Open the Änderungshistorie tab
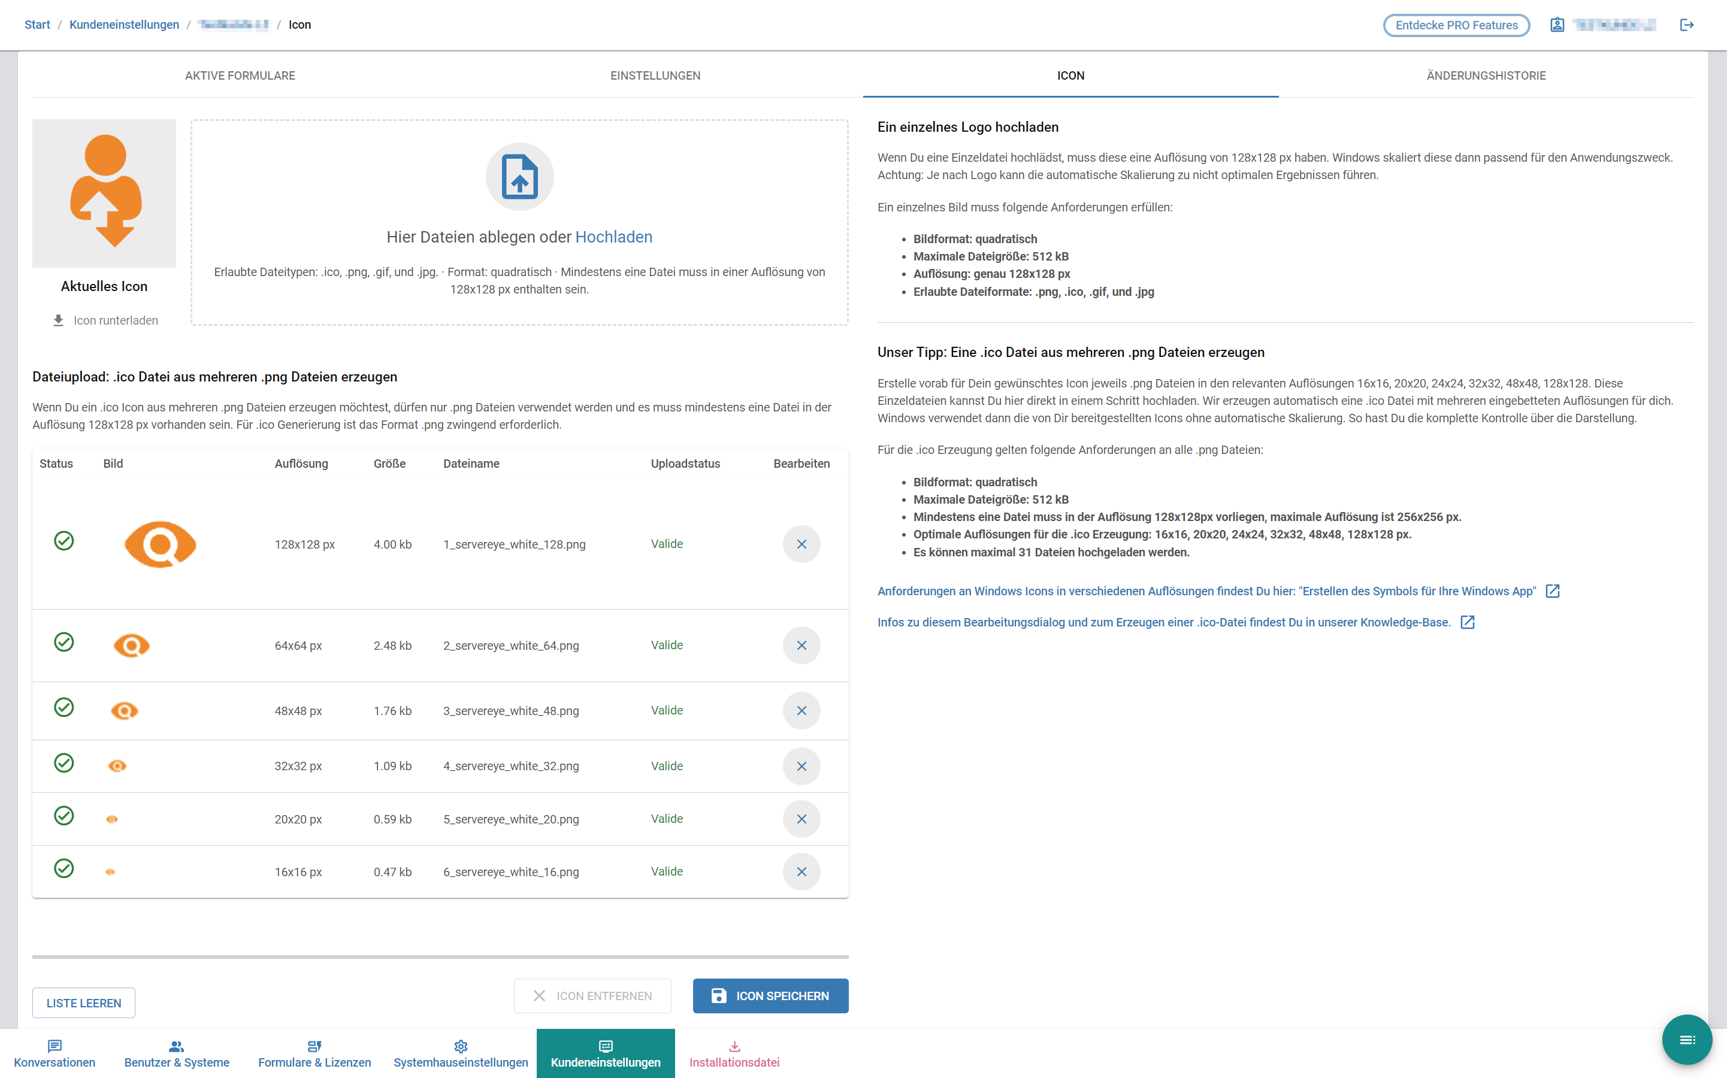Screen dimensions: 1727x1078 (x=1486, y=75)
